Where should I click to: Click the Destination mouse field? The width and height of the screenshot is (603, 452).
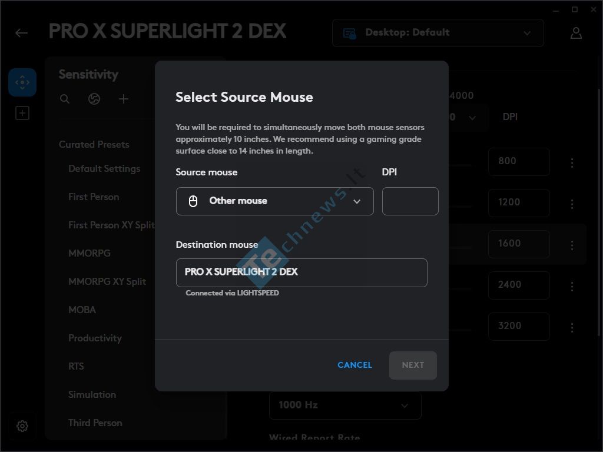[x=301, y=272]
